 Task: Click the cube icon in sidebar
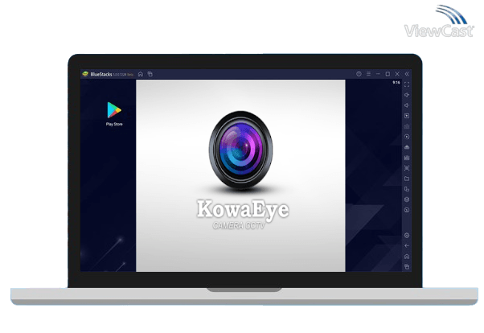(407, 199)
